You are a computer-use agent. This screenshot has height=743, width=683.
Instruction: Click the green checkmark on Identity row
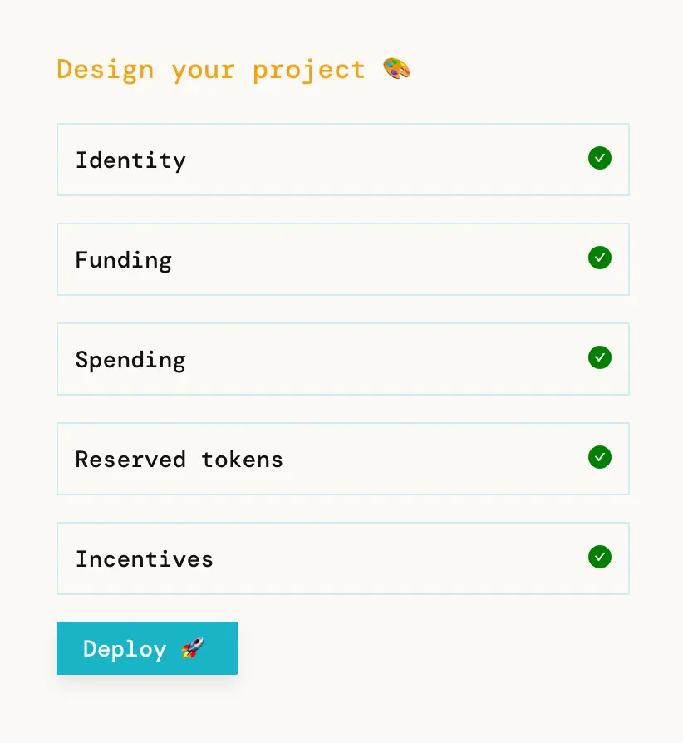click(600, 158)
